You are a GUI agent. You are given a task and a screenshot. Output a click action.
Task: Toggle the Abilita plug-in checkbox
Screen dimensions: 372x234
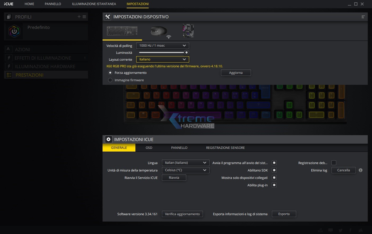coord(274,185)
